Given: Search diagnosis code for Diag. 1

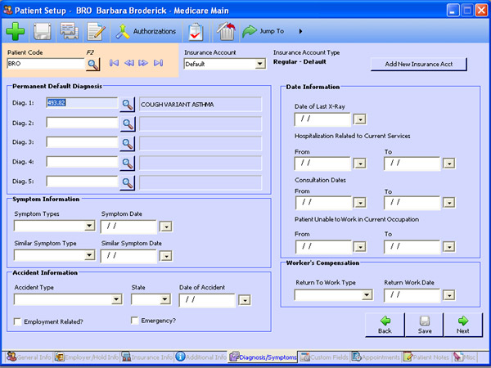Looking at the screenshot, I should pyautogui.click(x=128, y=104).
